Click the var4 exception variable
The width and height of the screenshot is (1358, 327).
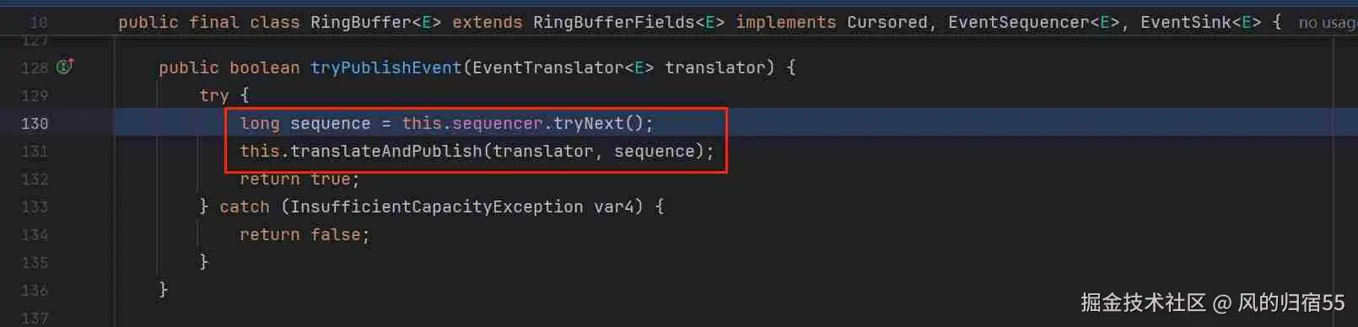(613, 206)
